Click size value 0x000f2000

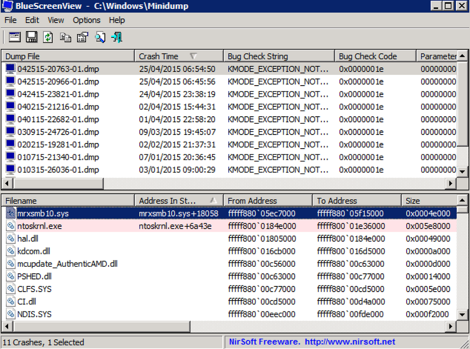[x=427, y=314]
